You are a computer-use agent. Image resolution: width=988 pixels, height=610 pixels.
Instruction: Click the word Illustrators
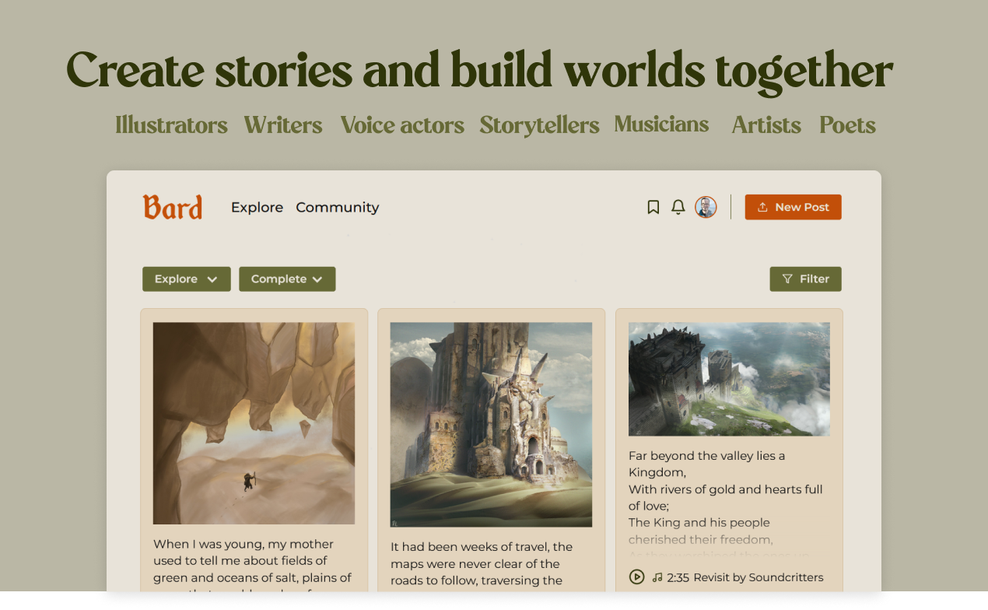click(171, 124)
